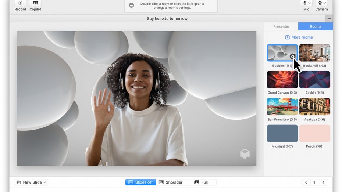Switch to the Presenter tab
This screenshot has width=342, height=192.
[281, 26]
